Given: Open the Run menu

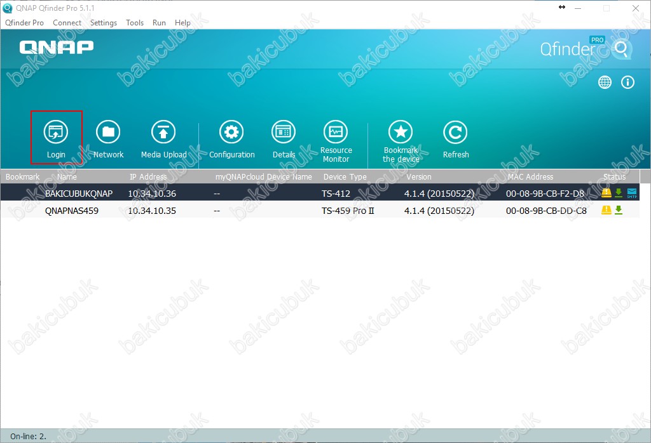Looking at the screenshot, I should tap(159, 23).
